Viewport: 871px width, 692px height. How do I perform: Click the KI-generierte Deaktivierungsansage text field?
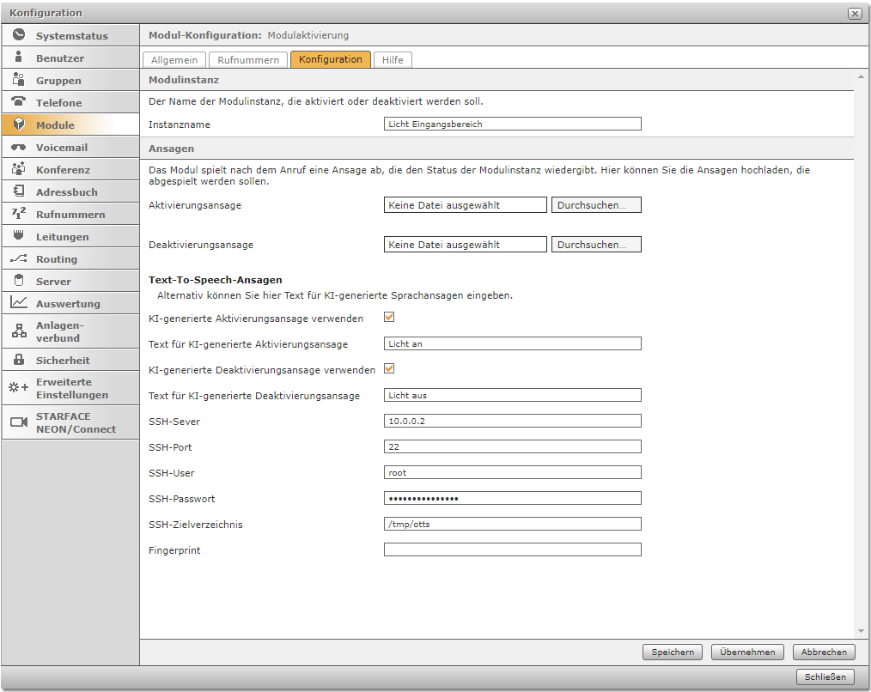pyautogui.click(x=512, y=396)
